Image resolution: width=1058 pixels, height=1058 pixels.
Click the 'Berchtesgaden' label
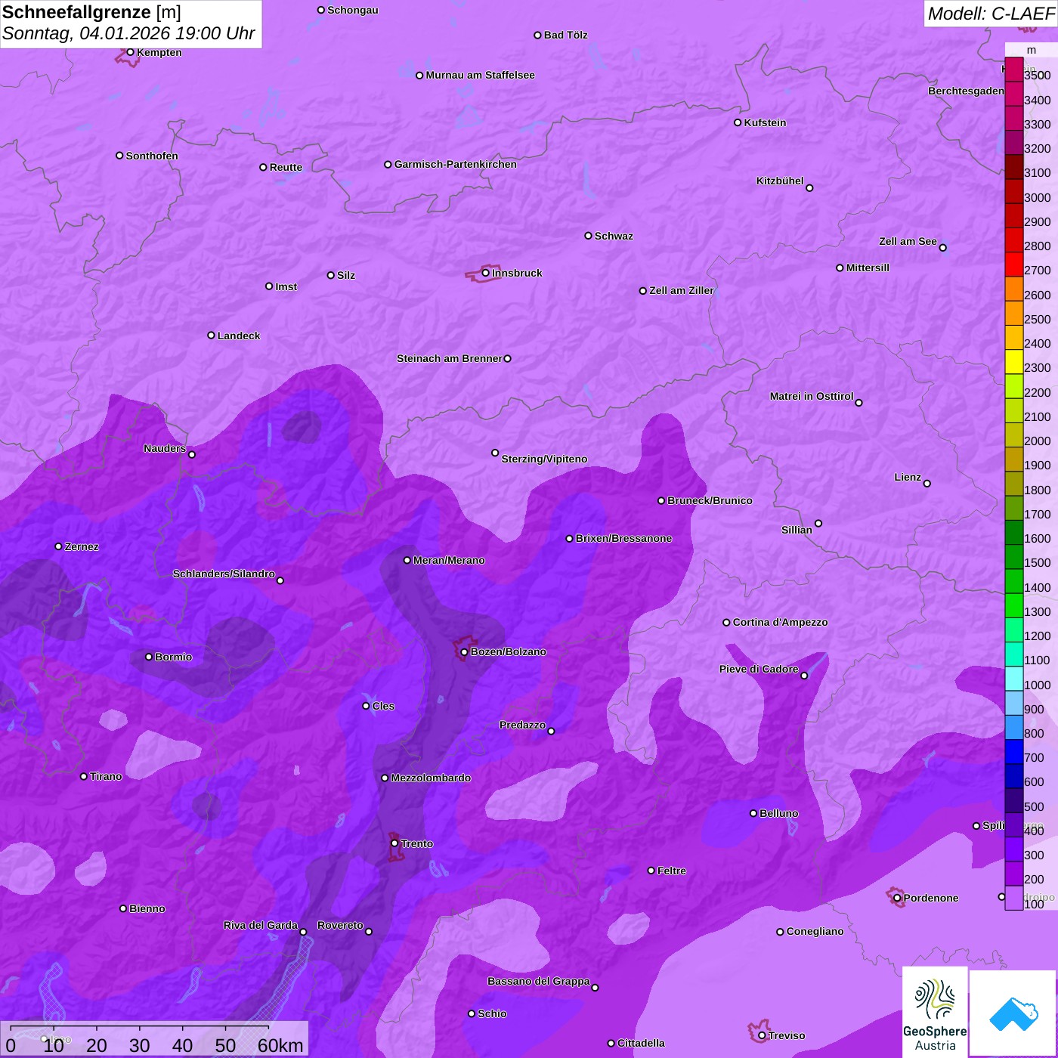click(x=967, y=91)
